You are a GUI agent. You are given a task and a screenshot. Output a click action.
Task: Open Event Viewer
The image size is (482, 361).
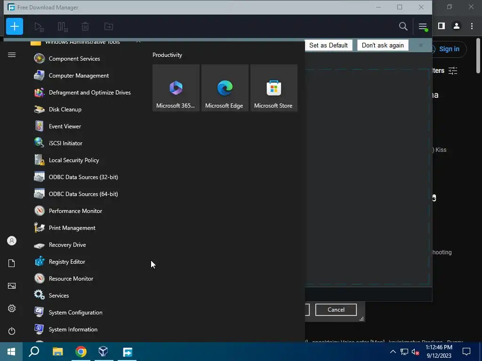[x=87, y=126]
